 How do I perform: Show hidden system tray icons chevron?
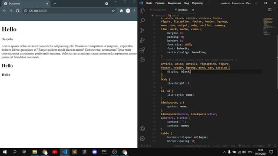224,152
